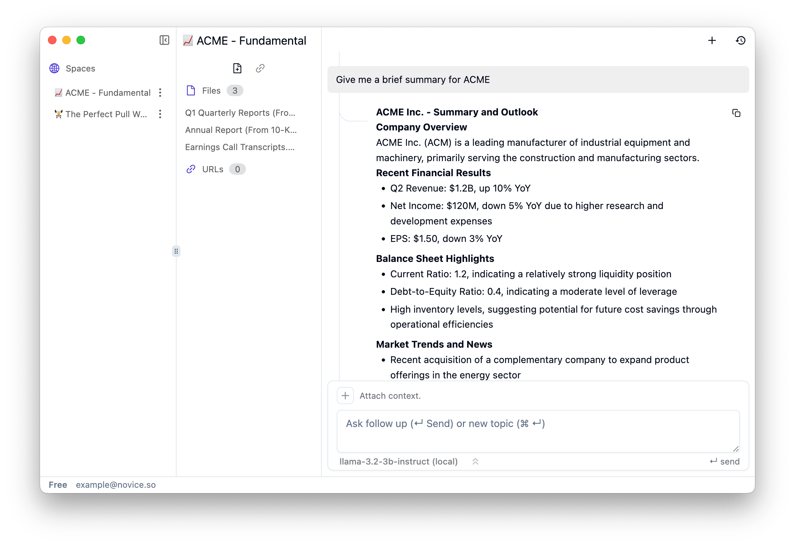Click the Spaces label in sidebar
The width and height of the screenshot is (795, 546).
point(80,68)
